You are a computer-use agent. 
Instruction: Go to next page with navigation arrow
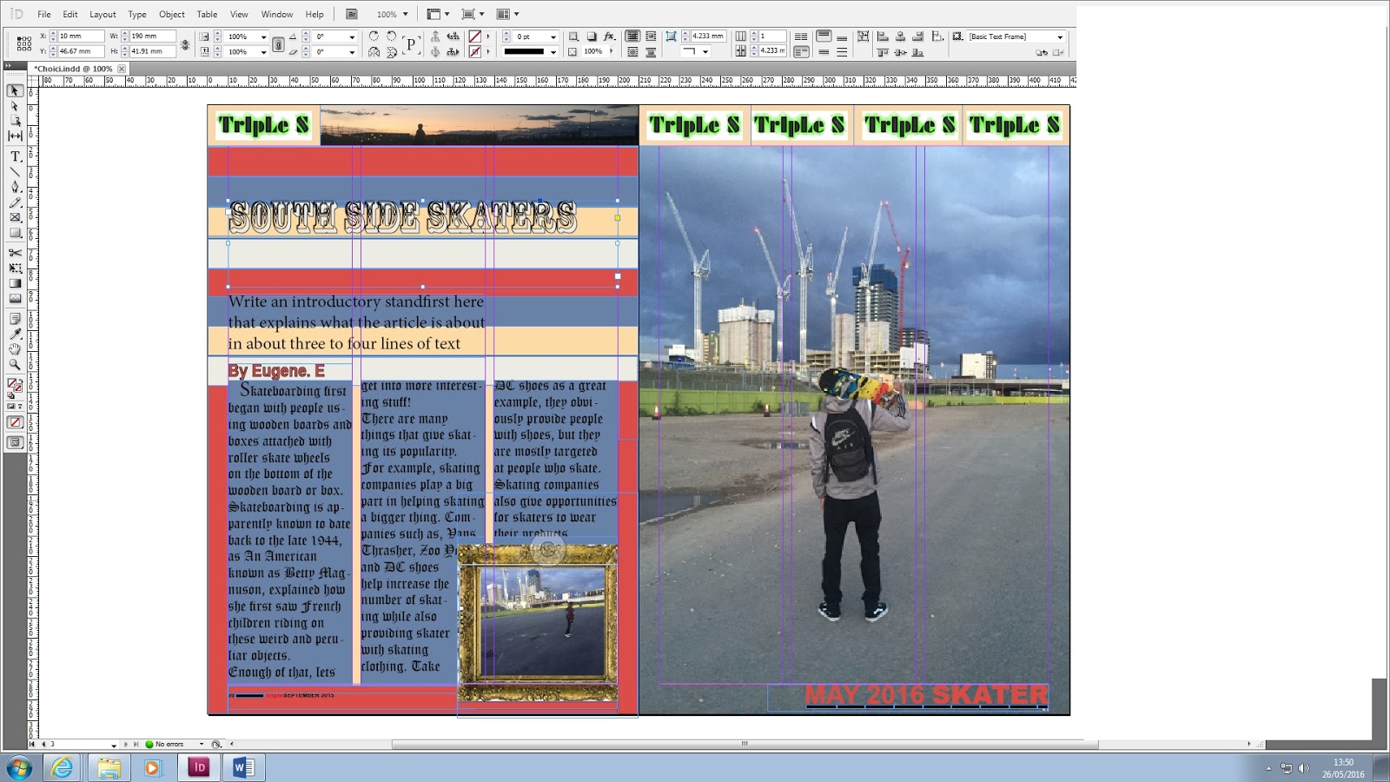(x=126, y=745)
